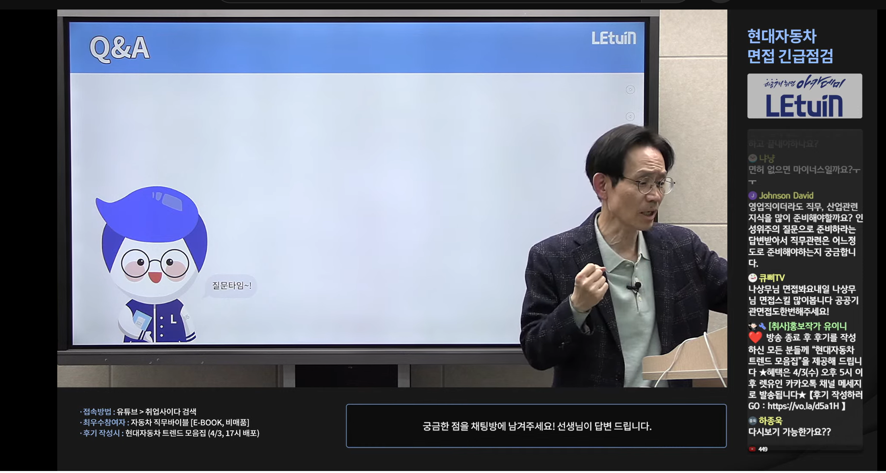
Task: Click the red heart emoji in the pinned chat
Action: tap(755, 337)
